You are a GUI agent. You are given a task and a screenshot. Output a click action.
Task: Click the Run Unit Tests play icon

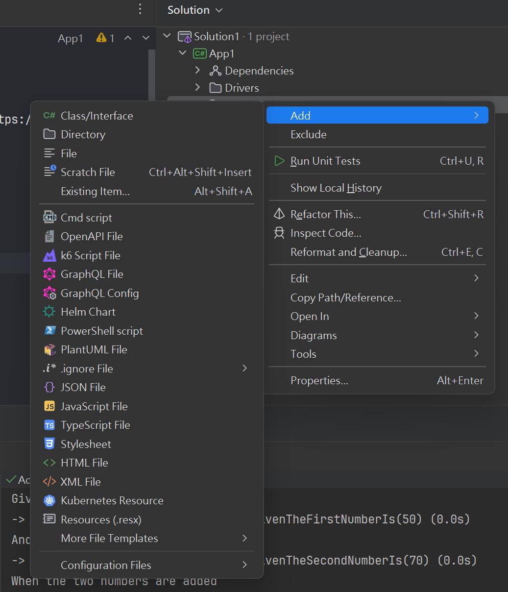[x=279, y=161]
